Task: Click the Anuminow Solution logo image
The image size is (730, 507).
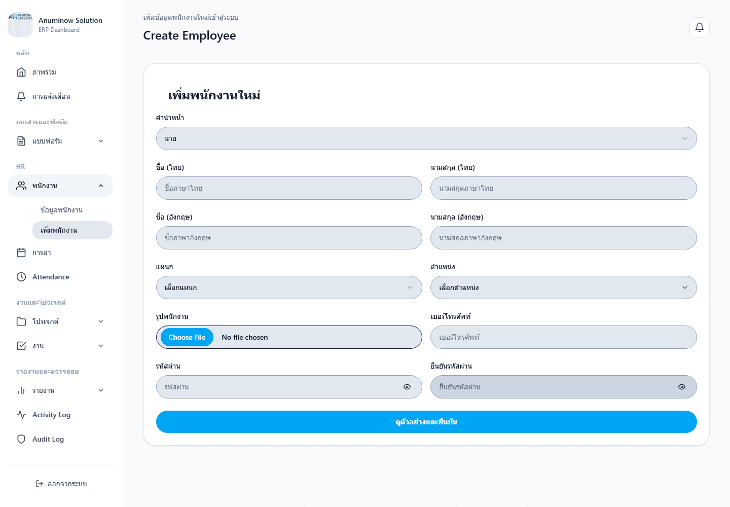Action: point(20,25)
